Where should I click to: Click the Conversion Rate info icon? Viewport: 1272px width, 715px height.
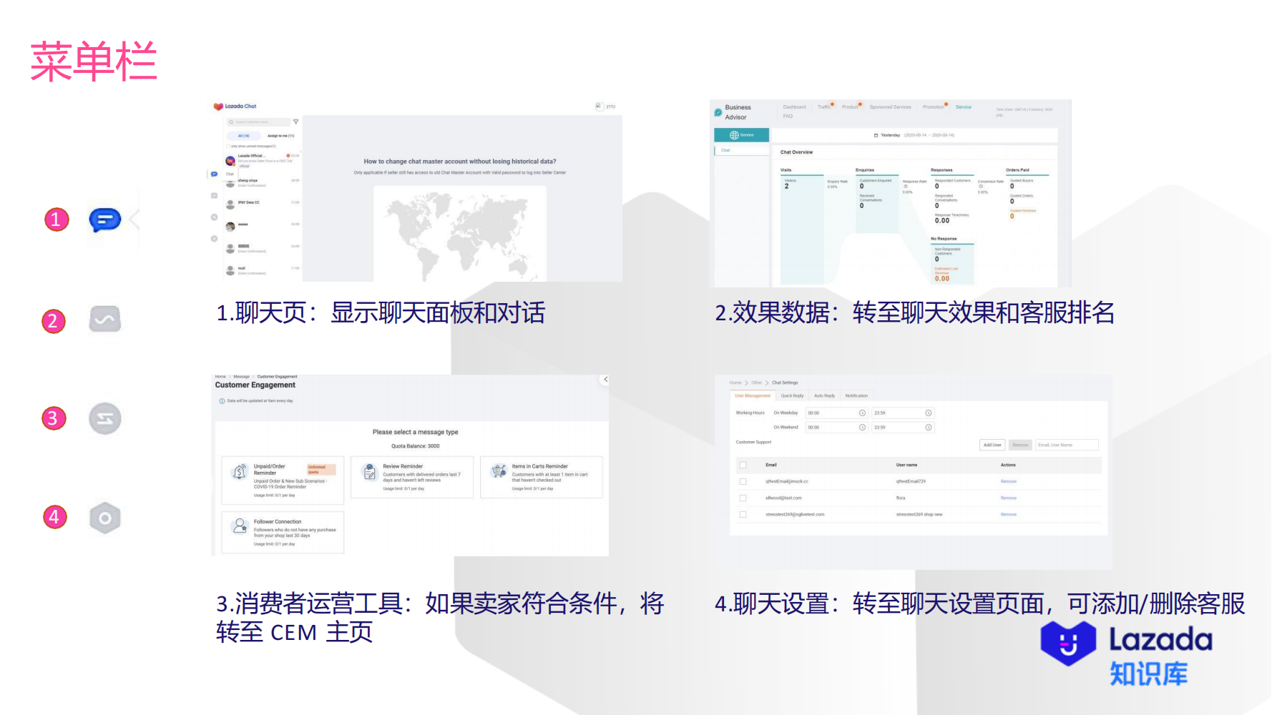[981, 187]
